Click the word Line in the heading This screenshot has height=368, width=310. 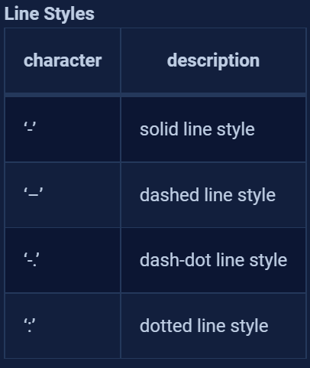tap(21, 14)
